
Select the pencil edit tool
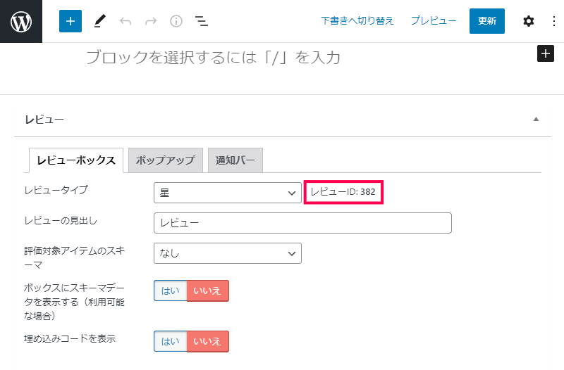99,21
